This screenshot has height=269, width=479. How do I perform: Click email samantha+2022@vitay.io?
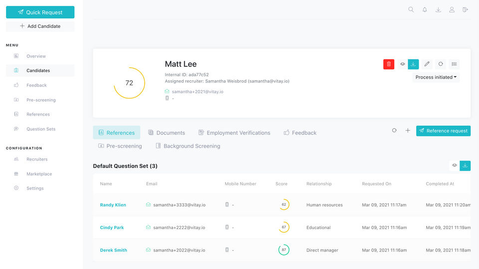(179, 250)
